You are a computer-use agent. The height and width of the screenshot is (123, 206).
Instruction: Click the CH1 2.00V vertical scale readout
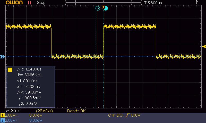(11, 116)
